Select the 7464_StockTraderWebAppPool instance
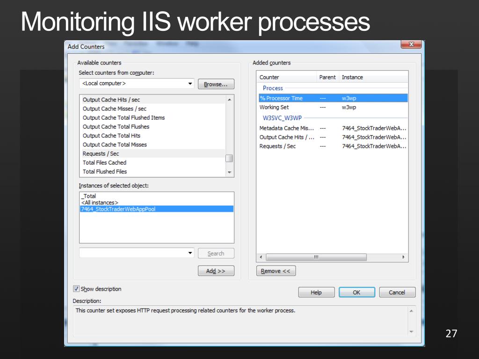Viewport: 479px width, 359px height. tap(118, 209)
